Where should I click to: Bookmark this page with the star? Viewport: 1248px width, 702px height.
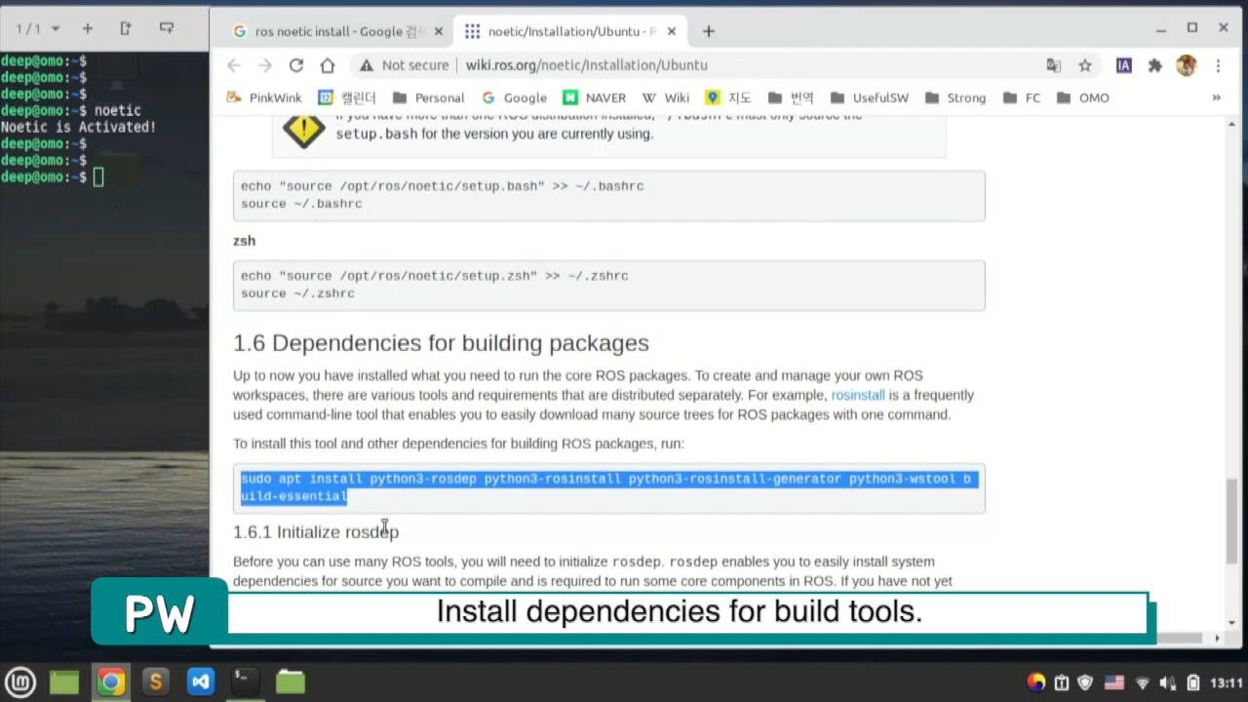1085,65
